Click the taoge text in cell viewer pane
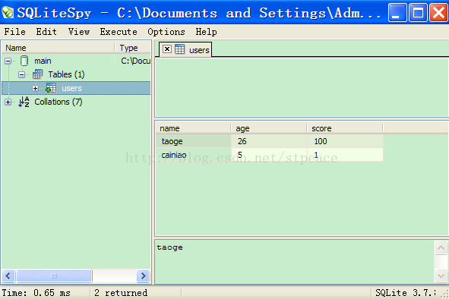Viewport: 449px width, 299px height. [x=170, y=247]
